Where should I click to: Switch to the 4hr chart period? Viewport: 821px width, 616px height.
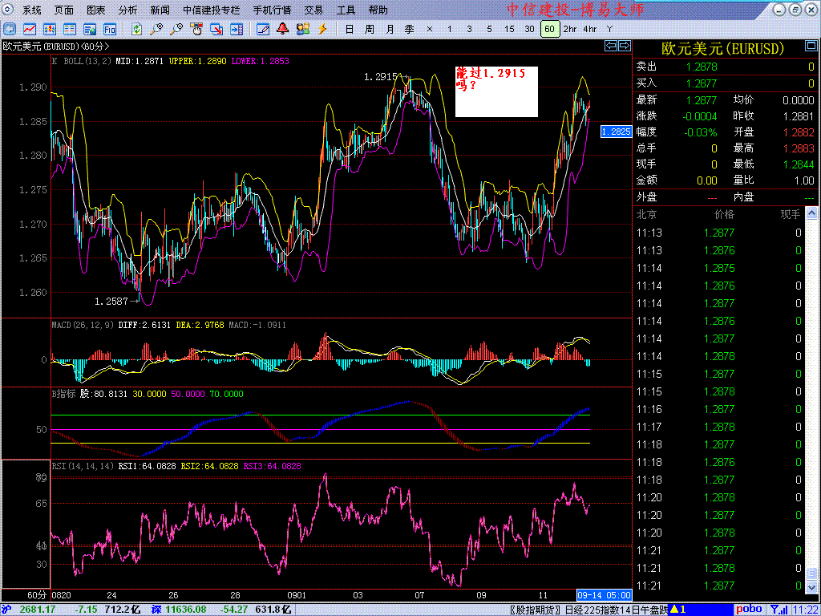click(590, 29)
